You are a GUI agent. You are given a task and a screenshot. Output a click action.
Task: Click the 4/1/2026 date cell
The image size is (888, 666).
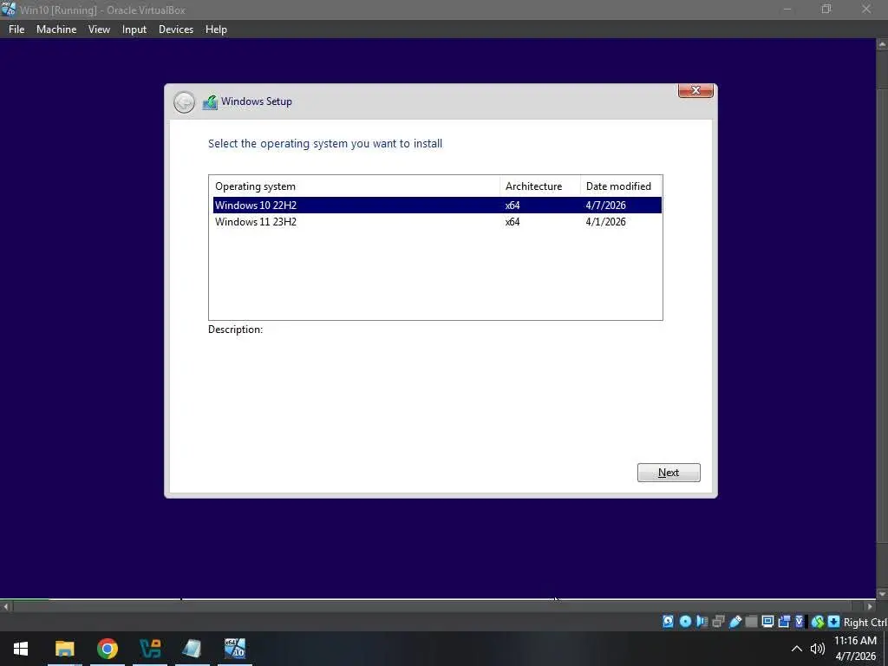(605, 222)
